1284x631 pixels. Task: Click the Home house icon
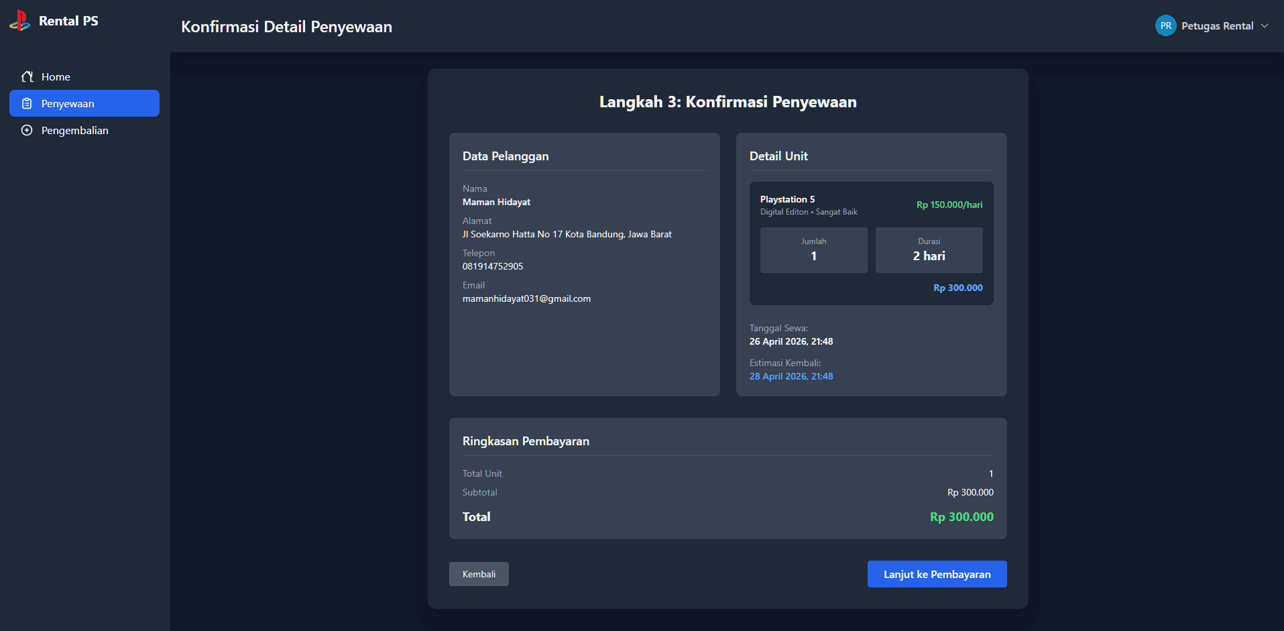click(x=27, y=76)
